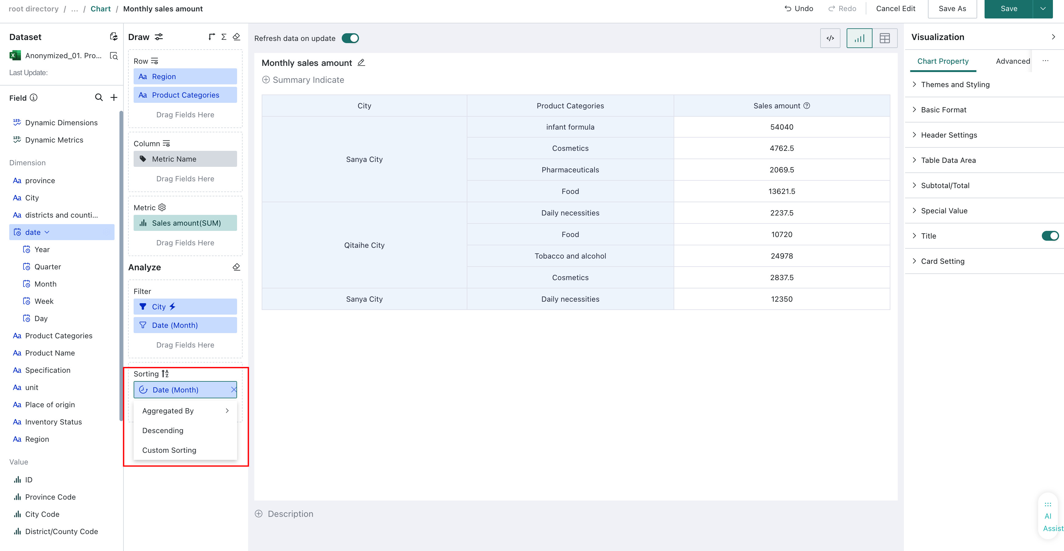Click the City column header
This screenshot has width=1064, height=551.
click(x=364, y=106)
